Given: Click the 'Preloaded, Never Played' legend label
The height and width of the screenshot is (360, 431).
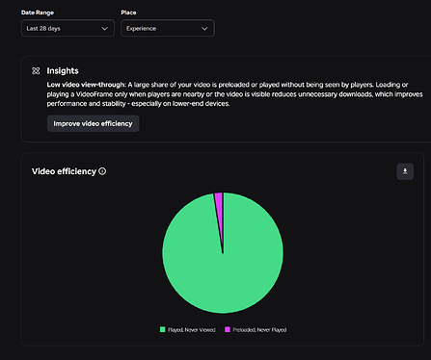Looking at the screenshot, I should 259,330.
